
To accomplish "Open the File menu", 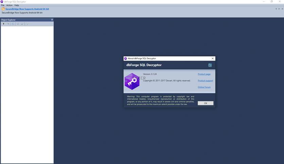I will [3, 5].
